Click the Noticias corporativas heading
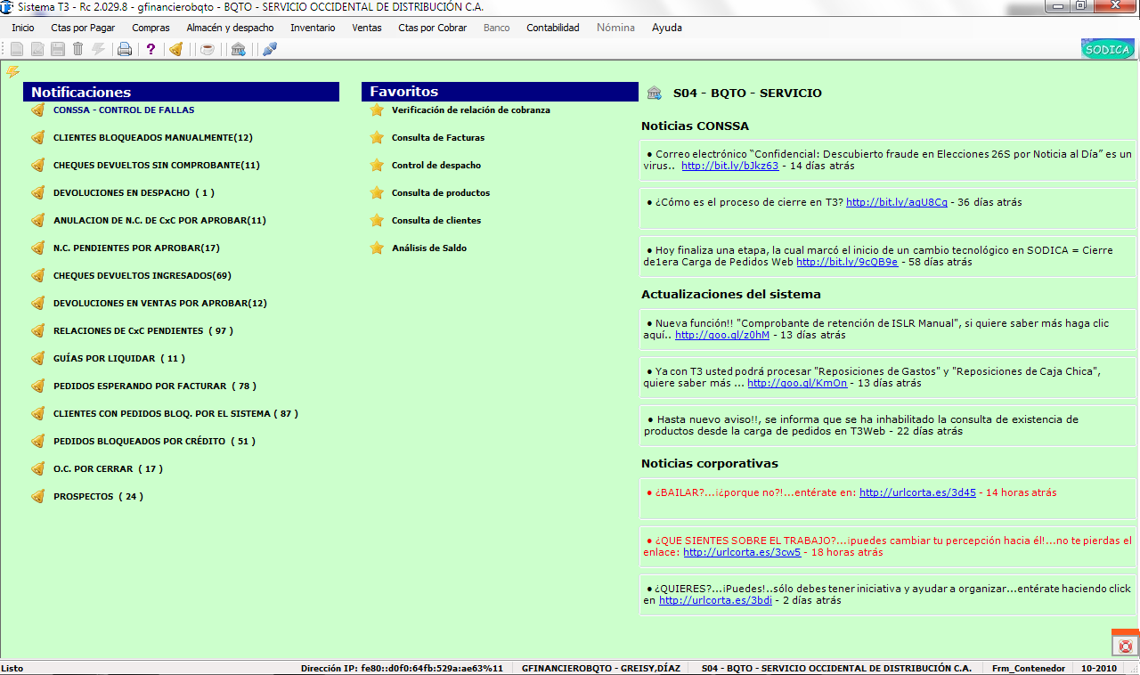Image resolution: width=1140 pixels, height=675 pixels. tap(710, 463)
